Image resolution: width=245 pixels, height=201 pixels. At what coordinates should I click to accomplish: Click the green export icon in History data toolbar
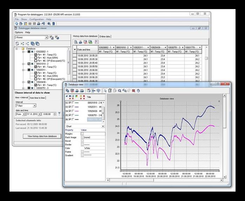(90, 42)
